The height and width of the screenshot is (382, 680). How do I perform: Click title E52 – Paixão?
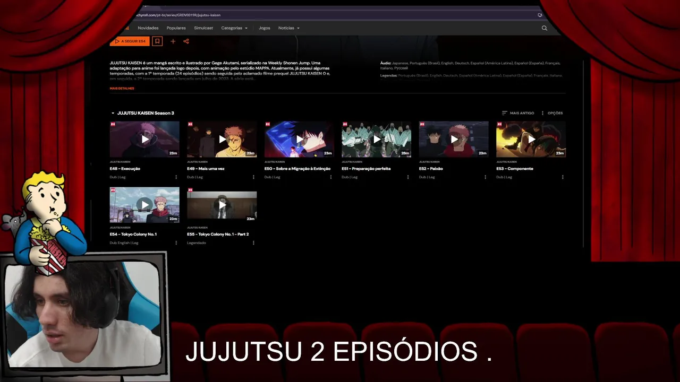click(431, 169)
